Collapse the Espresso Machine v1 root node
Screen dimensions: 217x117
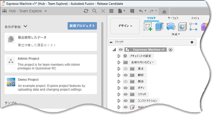114,49
